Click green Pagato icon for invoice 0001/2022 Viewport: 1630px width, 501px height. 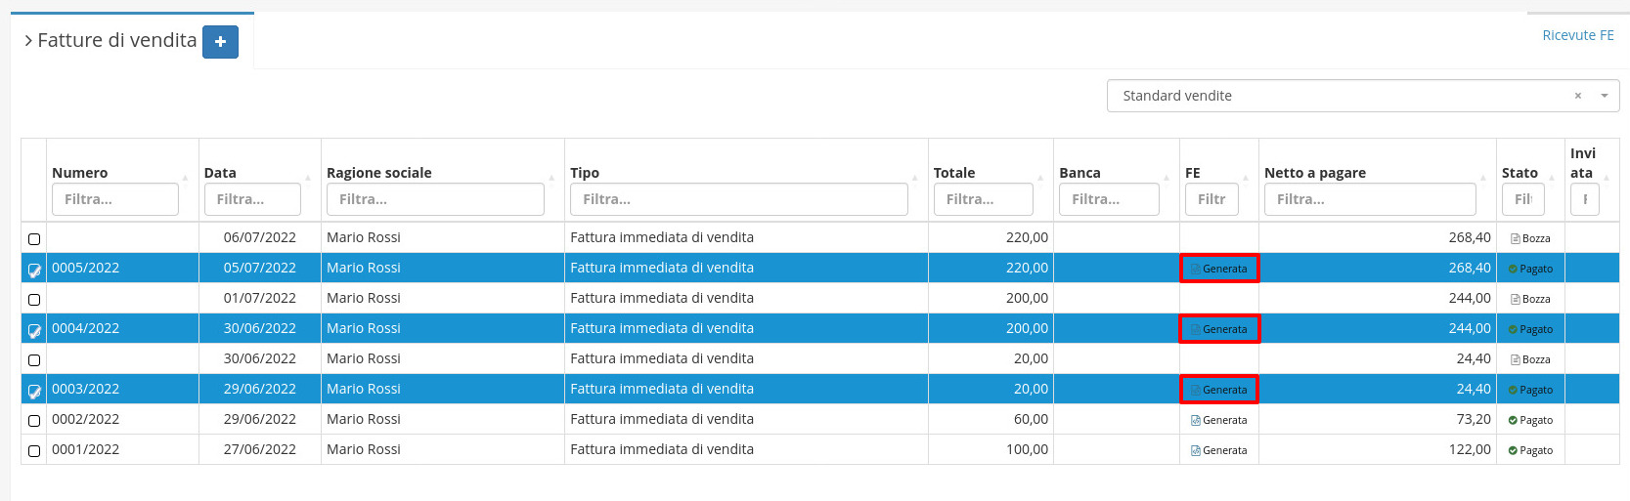(1513, 450)
